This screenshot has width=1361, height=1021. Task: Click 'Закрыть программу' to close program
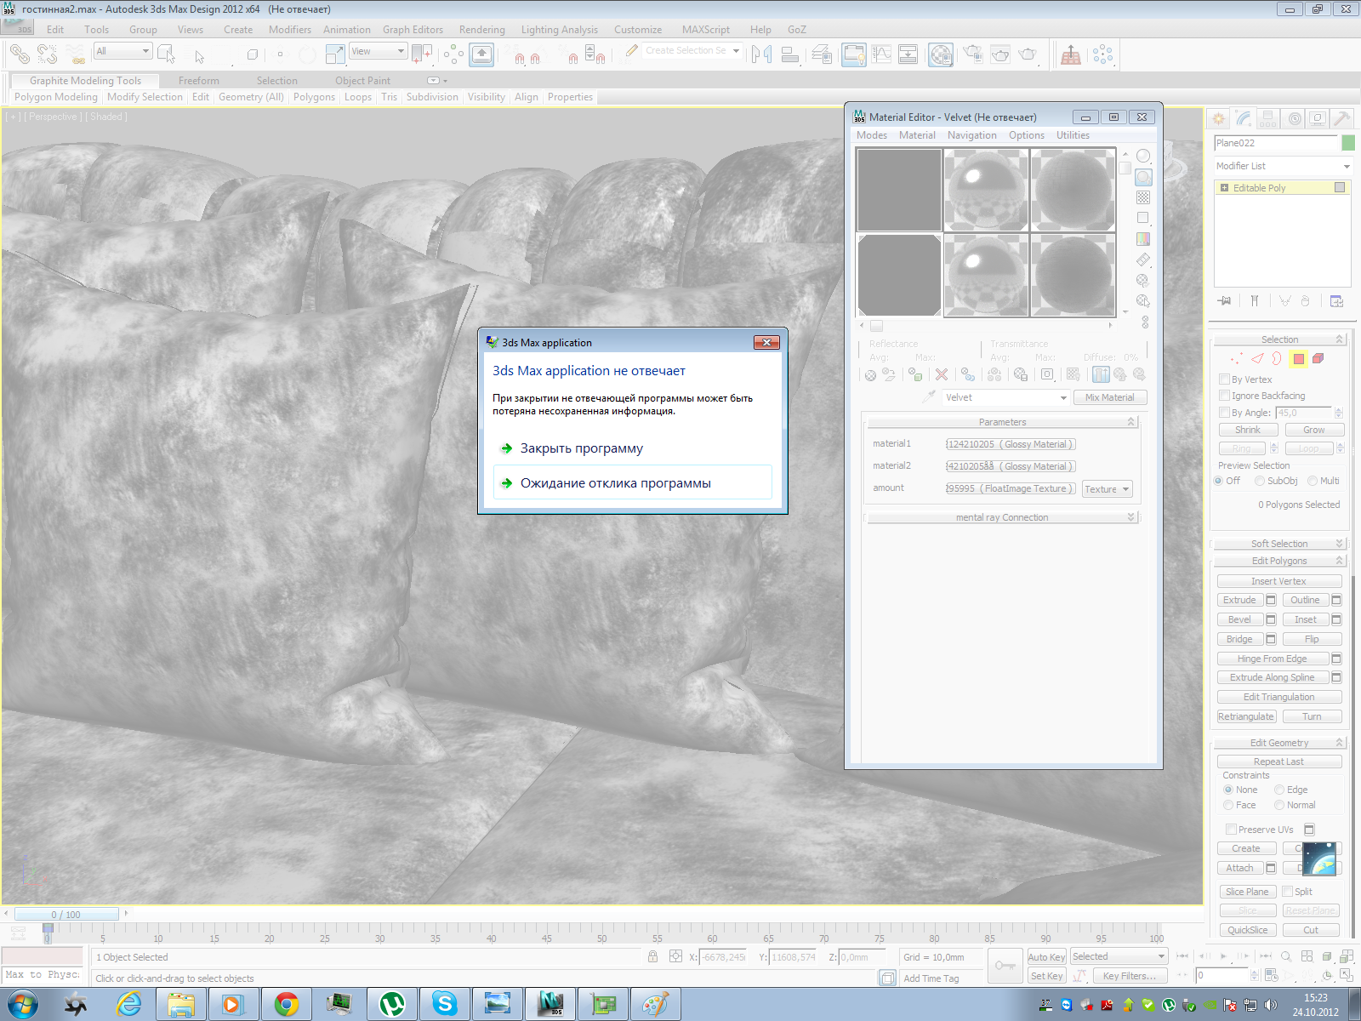point(582,448)
